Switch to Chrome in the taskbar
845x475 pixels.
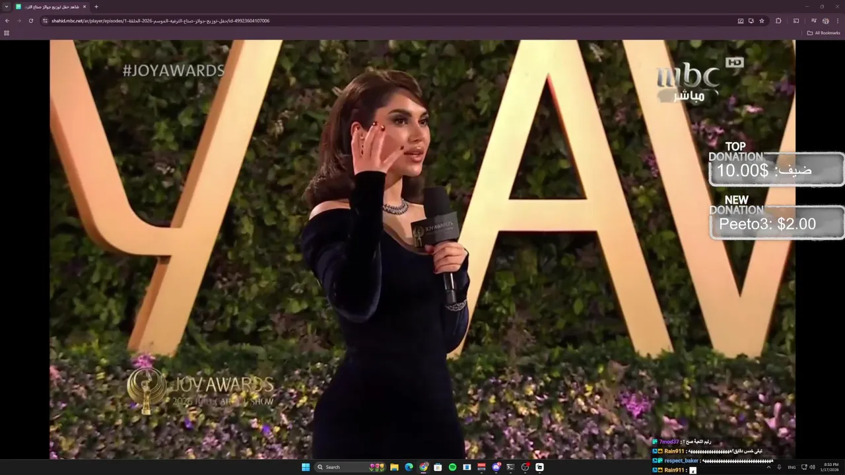click(x=423, y=467)
